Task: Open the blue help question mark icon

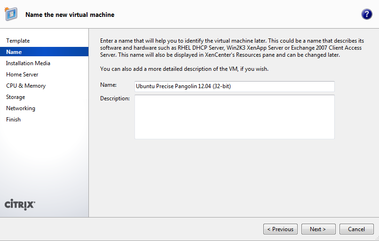Action: (367, 14)
